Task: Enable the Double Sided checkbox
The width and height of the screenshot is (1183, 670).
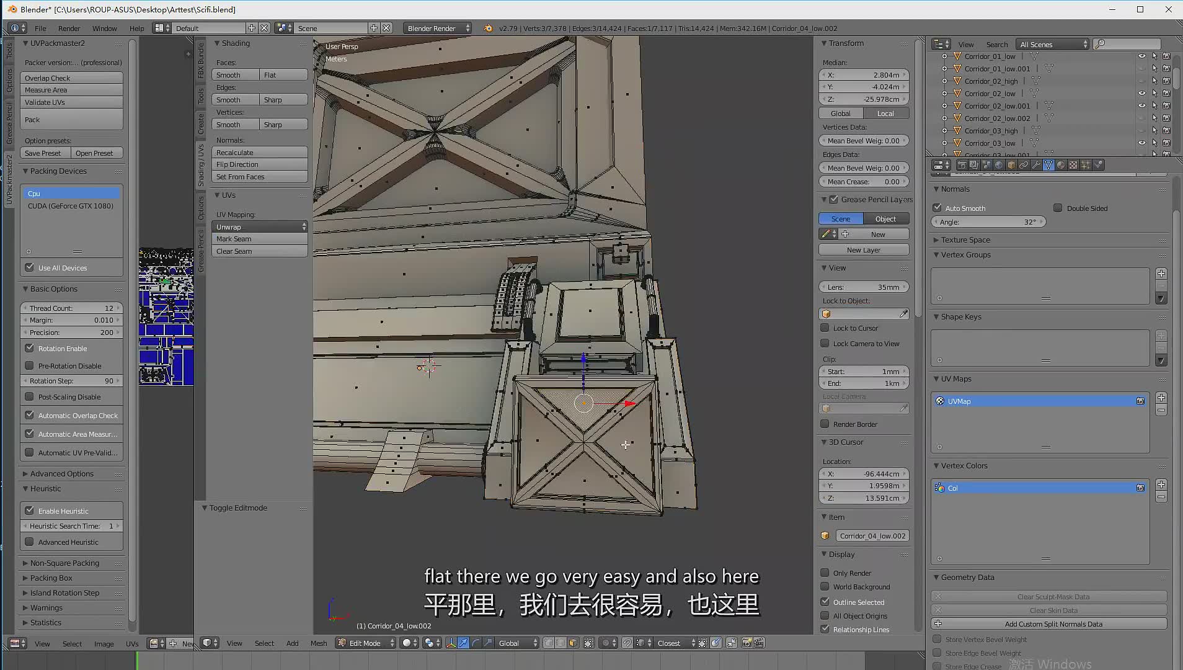Action: point(1058,208)
